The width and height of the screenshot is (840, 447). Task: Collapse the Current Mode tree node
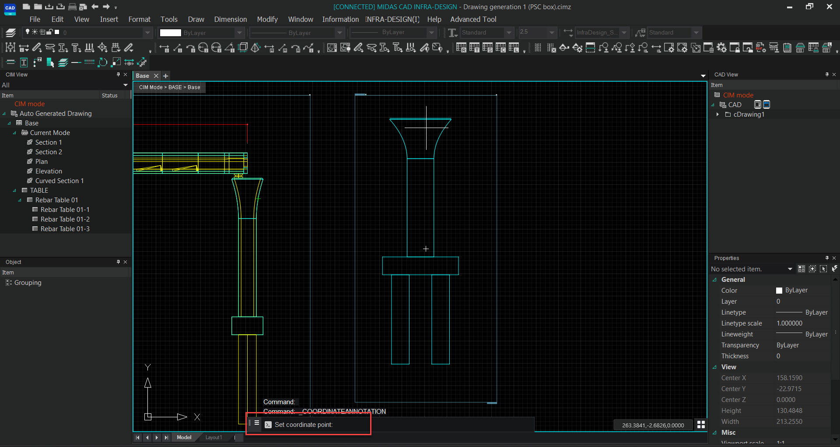click(15, 133)
